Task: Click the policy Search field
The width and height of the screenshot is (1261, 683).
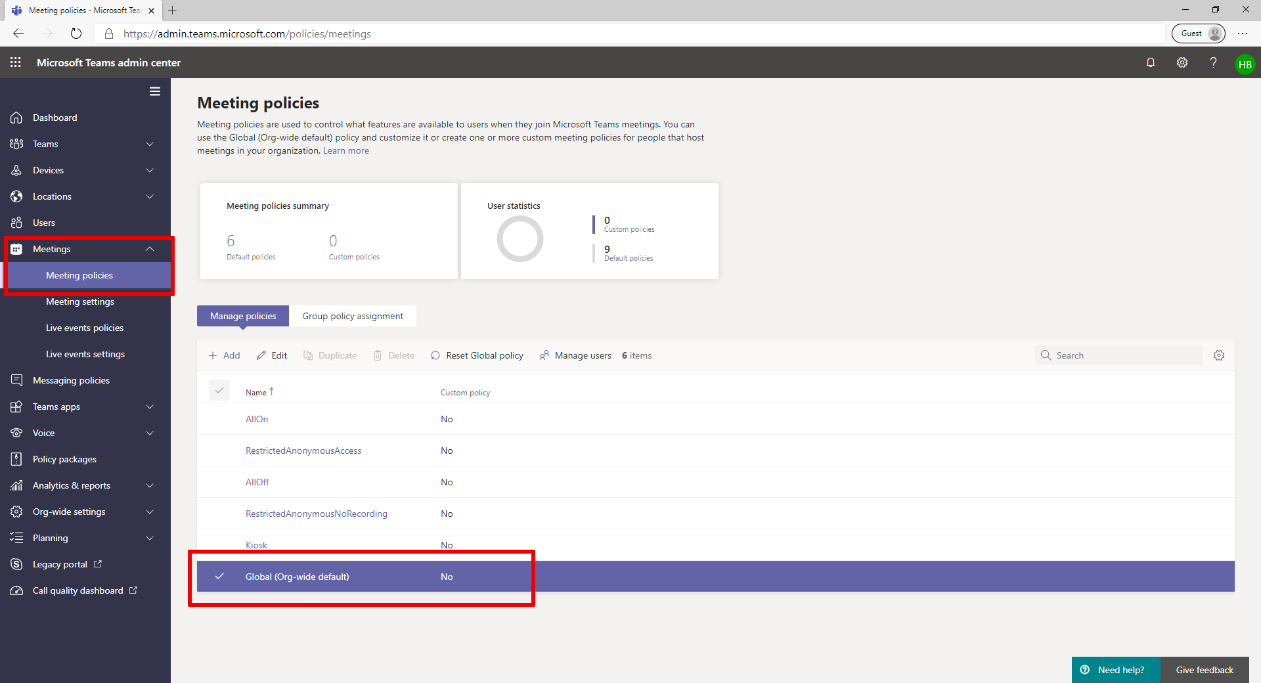Action: pyautogui.click(x=1119, y=355)
